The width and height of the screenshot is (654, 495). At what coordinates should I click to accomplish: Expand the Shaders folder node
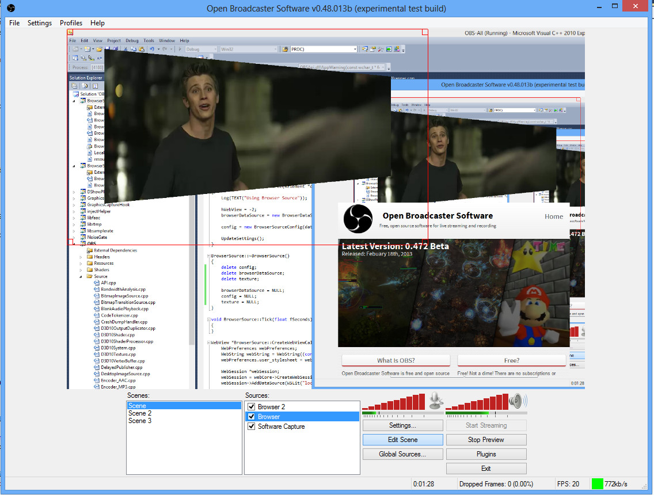click(81, 270)
